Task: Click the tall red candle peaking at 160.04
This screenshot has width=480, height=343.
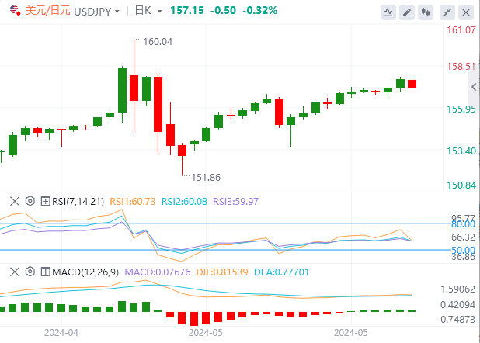Action: click(134, 88)
